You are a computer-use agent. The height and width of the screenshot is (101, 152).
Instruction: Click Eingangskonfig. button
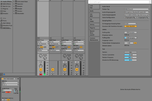tap(130, 17)
